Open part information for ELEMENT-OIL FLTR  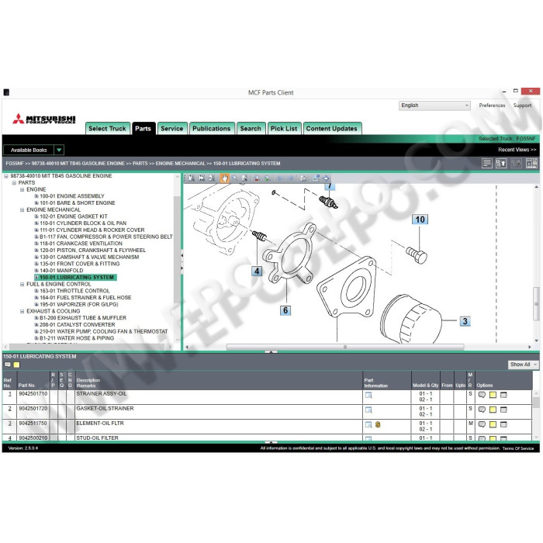(368, 424)
